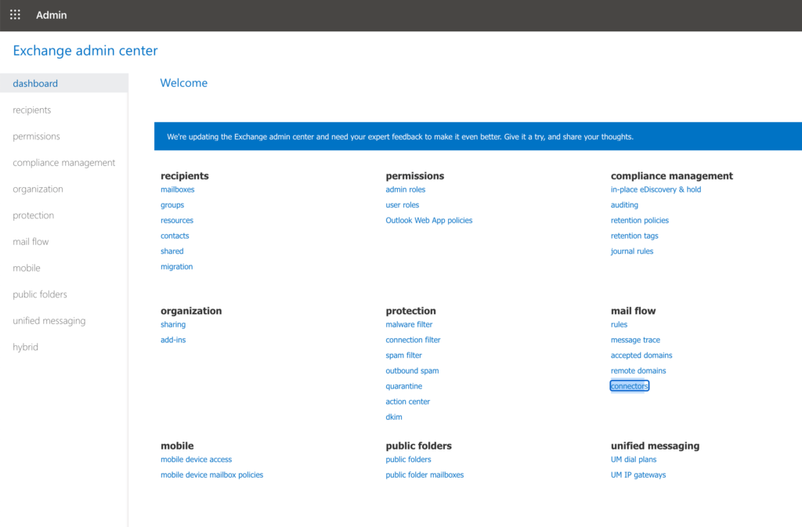This screenshot has width=802, height=527.
Task: Switch to the mail flow section
Action: pos(31,241)
